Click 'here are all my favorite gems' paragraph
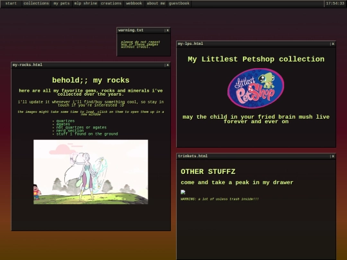The image size is (347, 260). [x=91, y=92]
